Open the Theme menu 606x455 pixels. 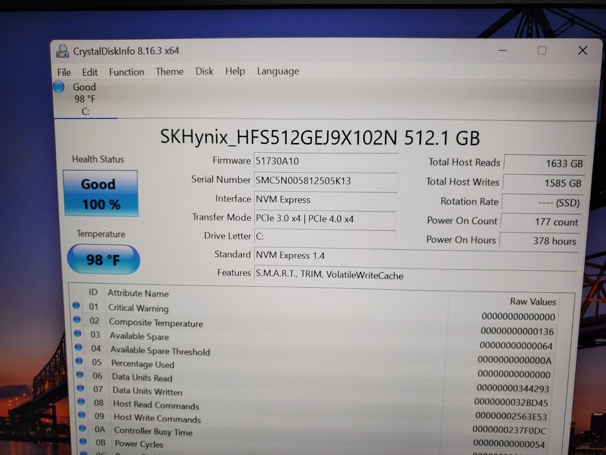coord(170,72)
